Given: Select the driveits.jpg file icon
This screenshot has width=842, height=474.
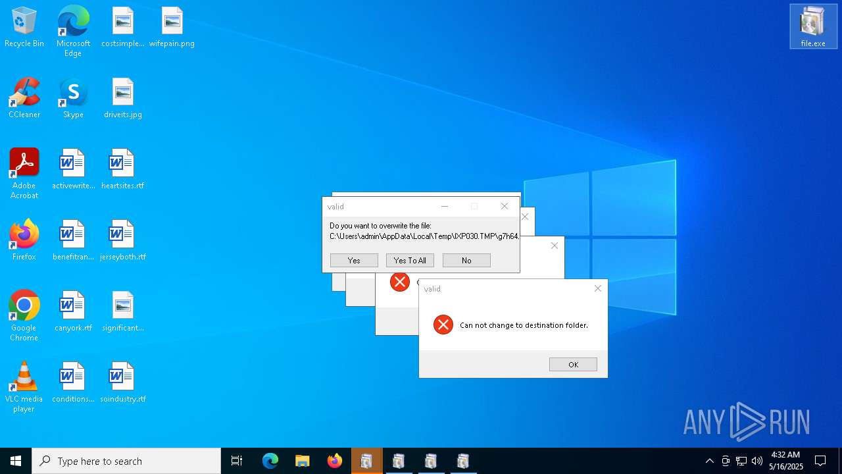Looking at the screenshot, I should click(x=123, y=99).
